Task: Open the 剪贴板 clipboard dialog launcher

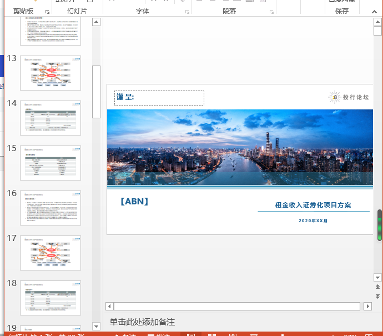Action: [47, 12]
